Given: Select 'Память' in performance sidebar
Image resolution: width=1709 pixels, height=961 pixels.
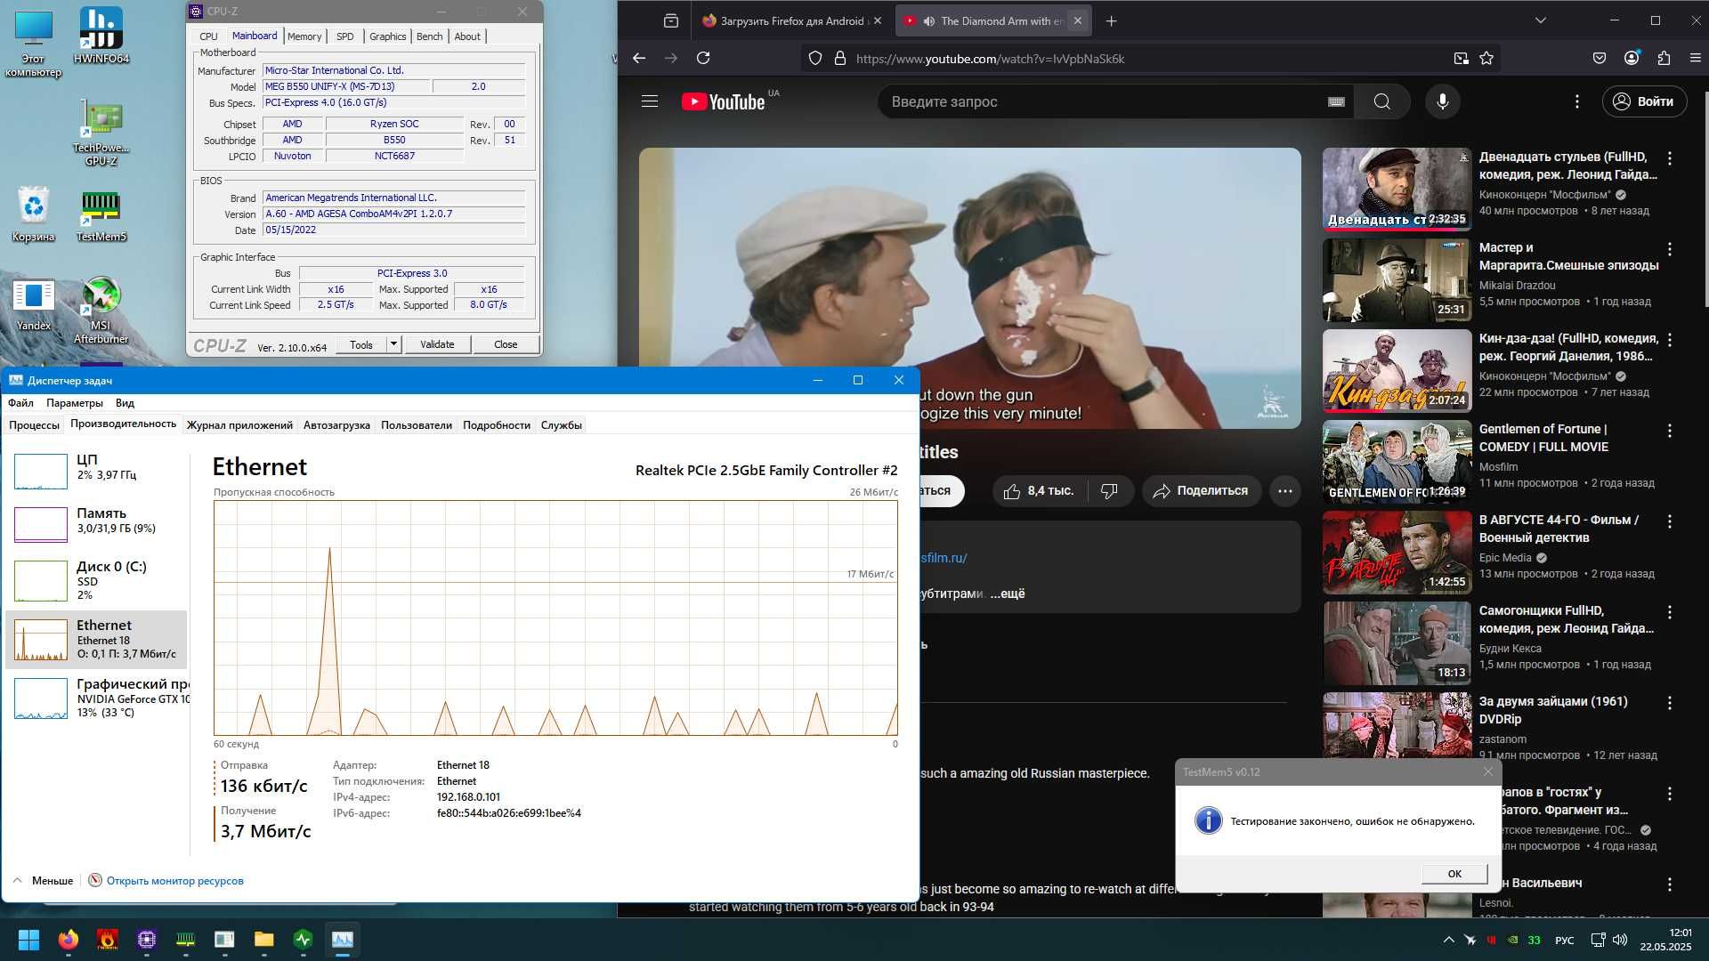Looking at the screenshot, I should click(96, 523).
